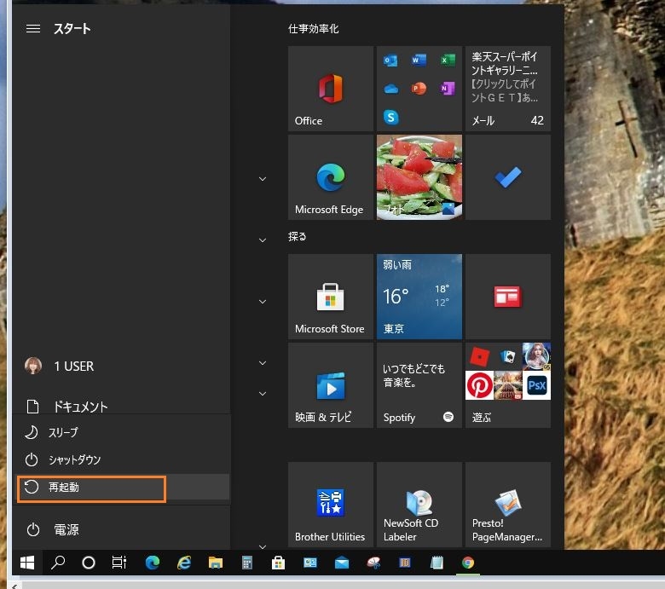
Task: Open Google Chrome from taskbar
Action: [468, 563]
